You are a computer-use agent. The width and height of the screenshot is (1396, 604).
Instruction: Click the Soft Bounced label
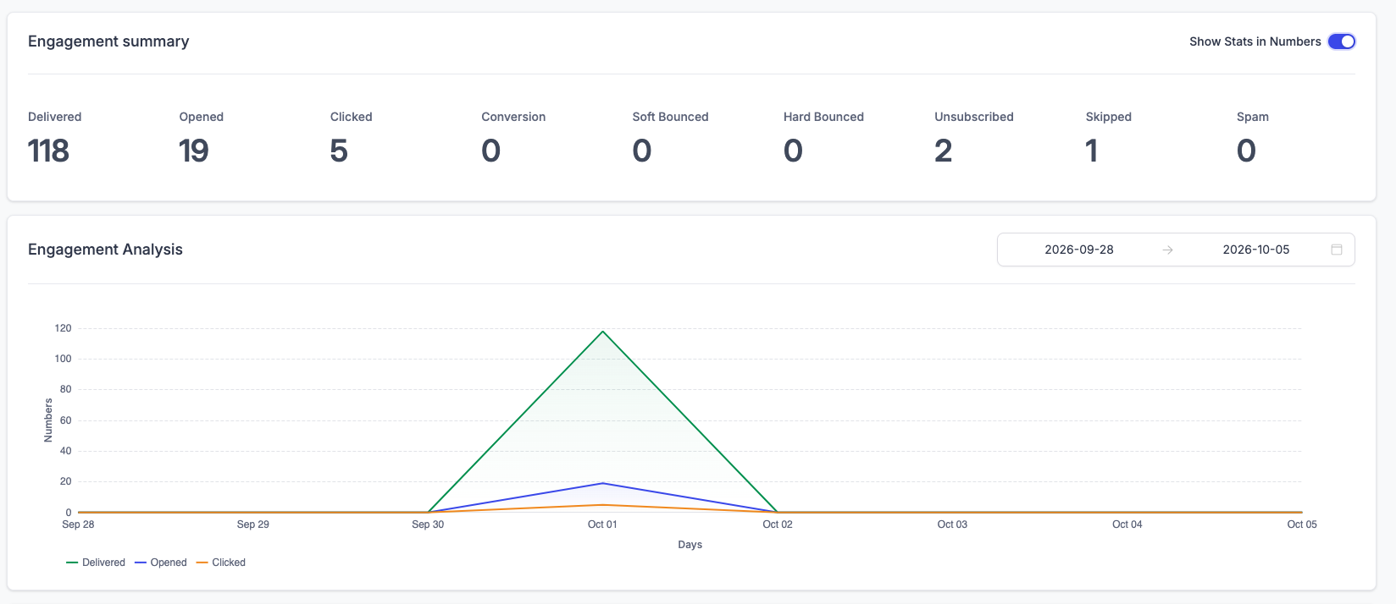pos(670,117)
